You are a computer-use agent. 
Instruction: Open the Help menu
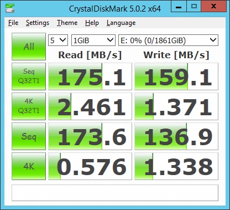point(92,23)
